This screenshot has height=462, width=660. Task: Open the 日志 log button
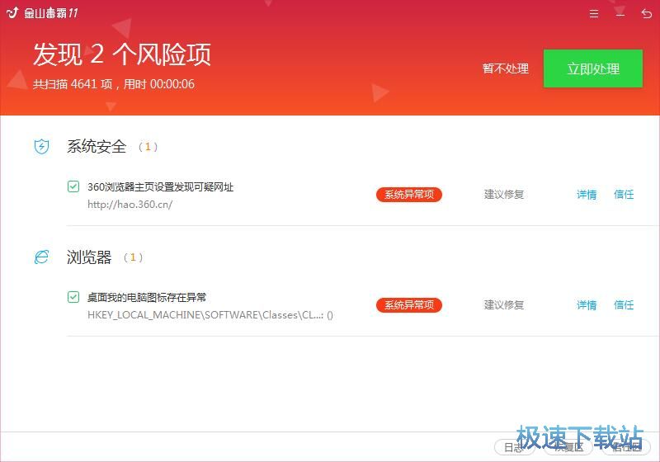[514, 447]
